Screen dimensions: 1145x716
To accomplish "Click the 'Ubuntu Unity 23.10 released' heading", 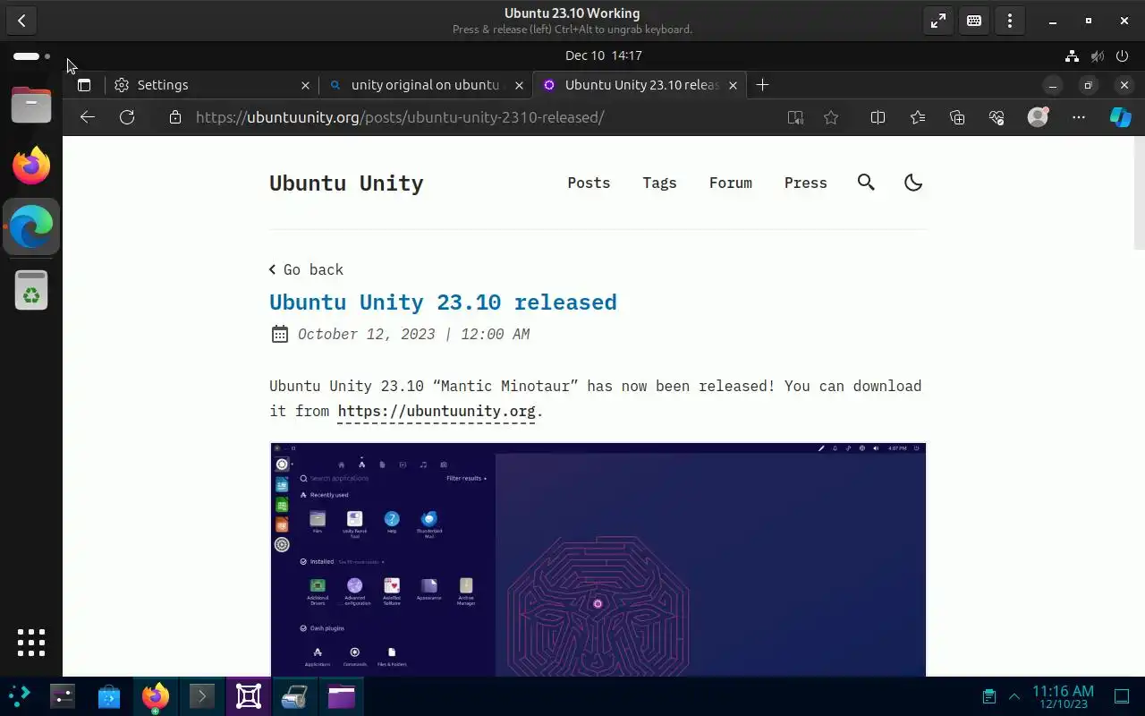I will tap(443, 303).
